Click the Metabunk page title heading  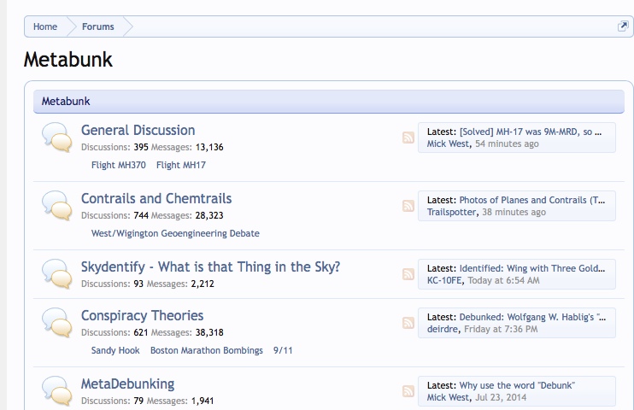pyautogui.click(x=68, y=60)
